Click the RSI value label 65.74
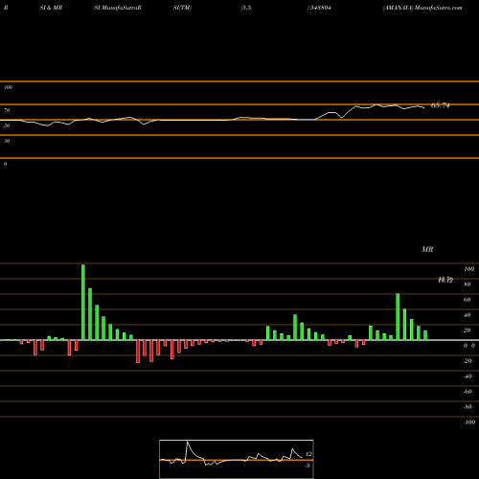The height and width of the screenshot is (479, 479). (x=441, y=105)
